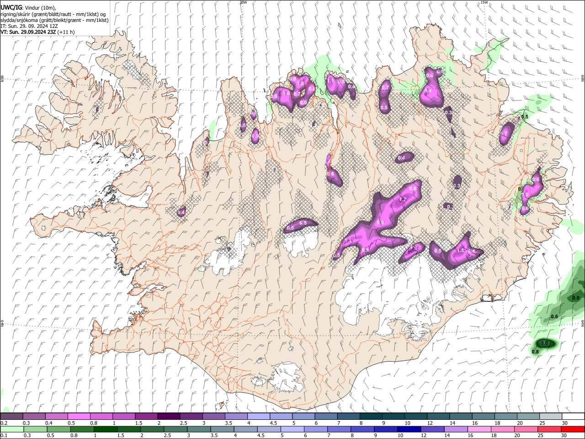Click the UWC/IG Vindur (10m) title text
Viewport: 585px width, 439px height.
pyautogui.click(x=28, y=7)
